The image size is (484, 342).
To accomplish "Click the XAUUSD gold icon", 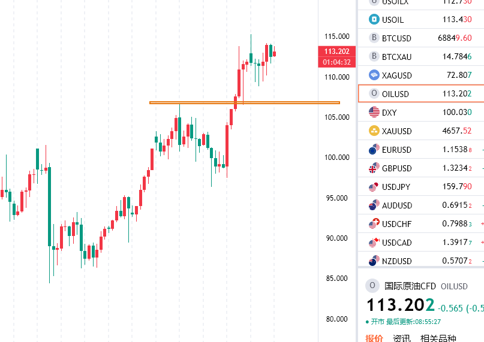I will point(374,131).
